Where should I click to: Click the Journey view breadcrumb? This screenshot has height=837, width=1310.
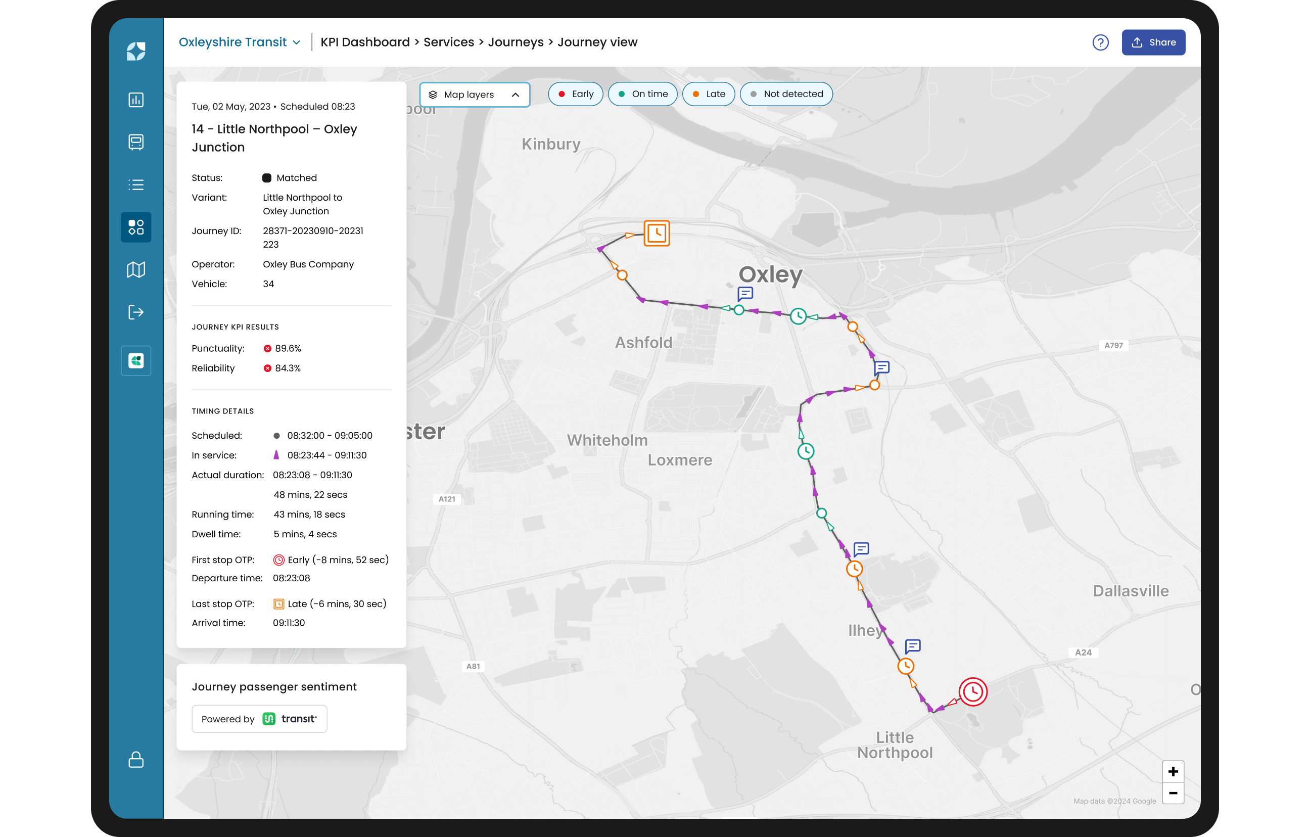pyautogui.click(x=597, y=42)
